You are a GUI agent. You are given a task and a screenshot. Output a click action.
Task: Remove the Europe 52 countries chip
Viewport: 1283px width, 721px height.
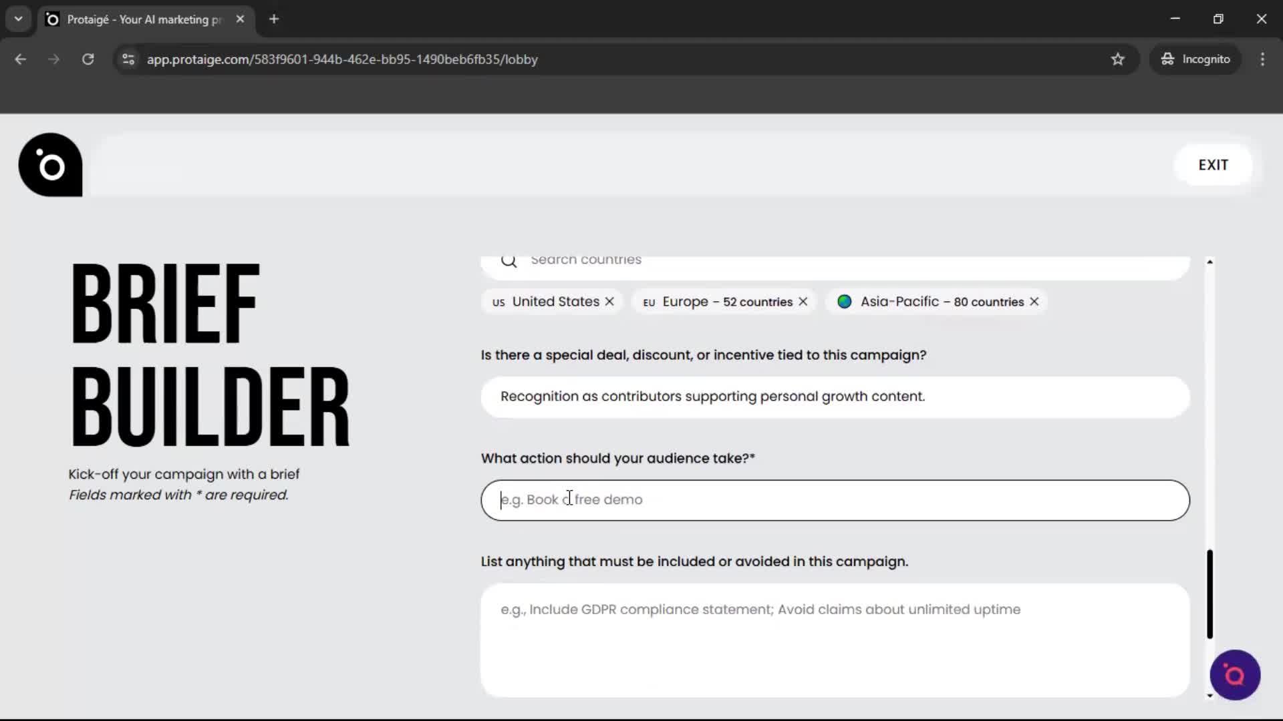(x=803, y=301)
